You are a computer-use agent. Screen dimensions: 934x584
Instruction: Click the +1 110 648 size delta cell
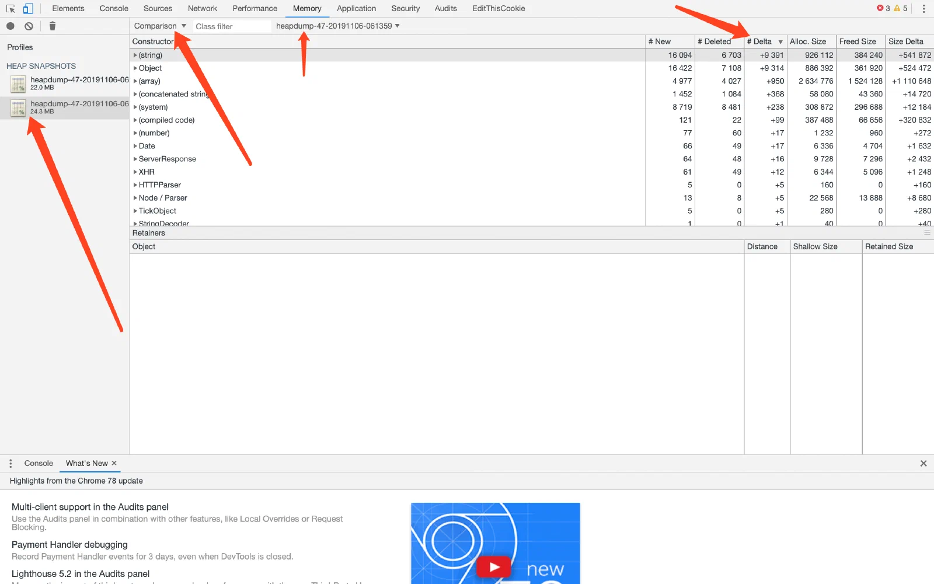[x=911, y=81]
